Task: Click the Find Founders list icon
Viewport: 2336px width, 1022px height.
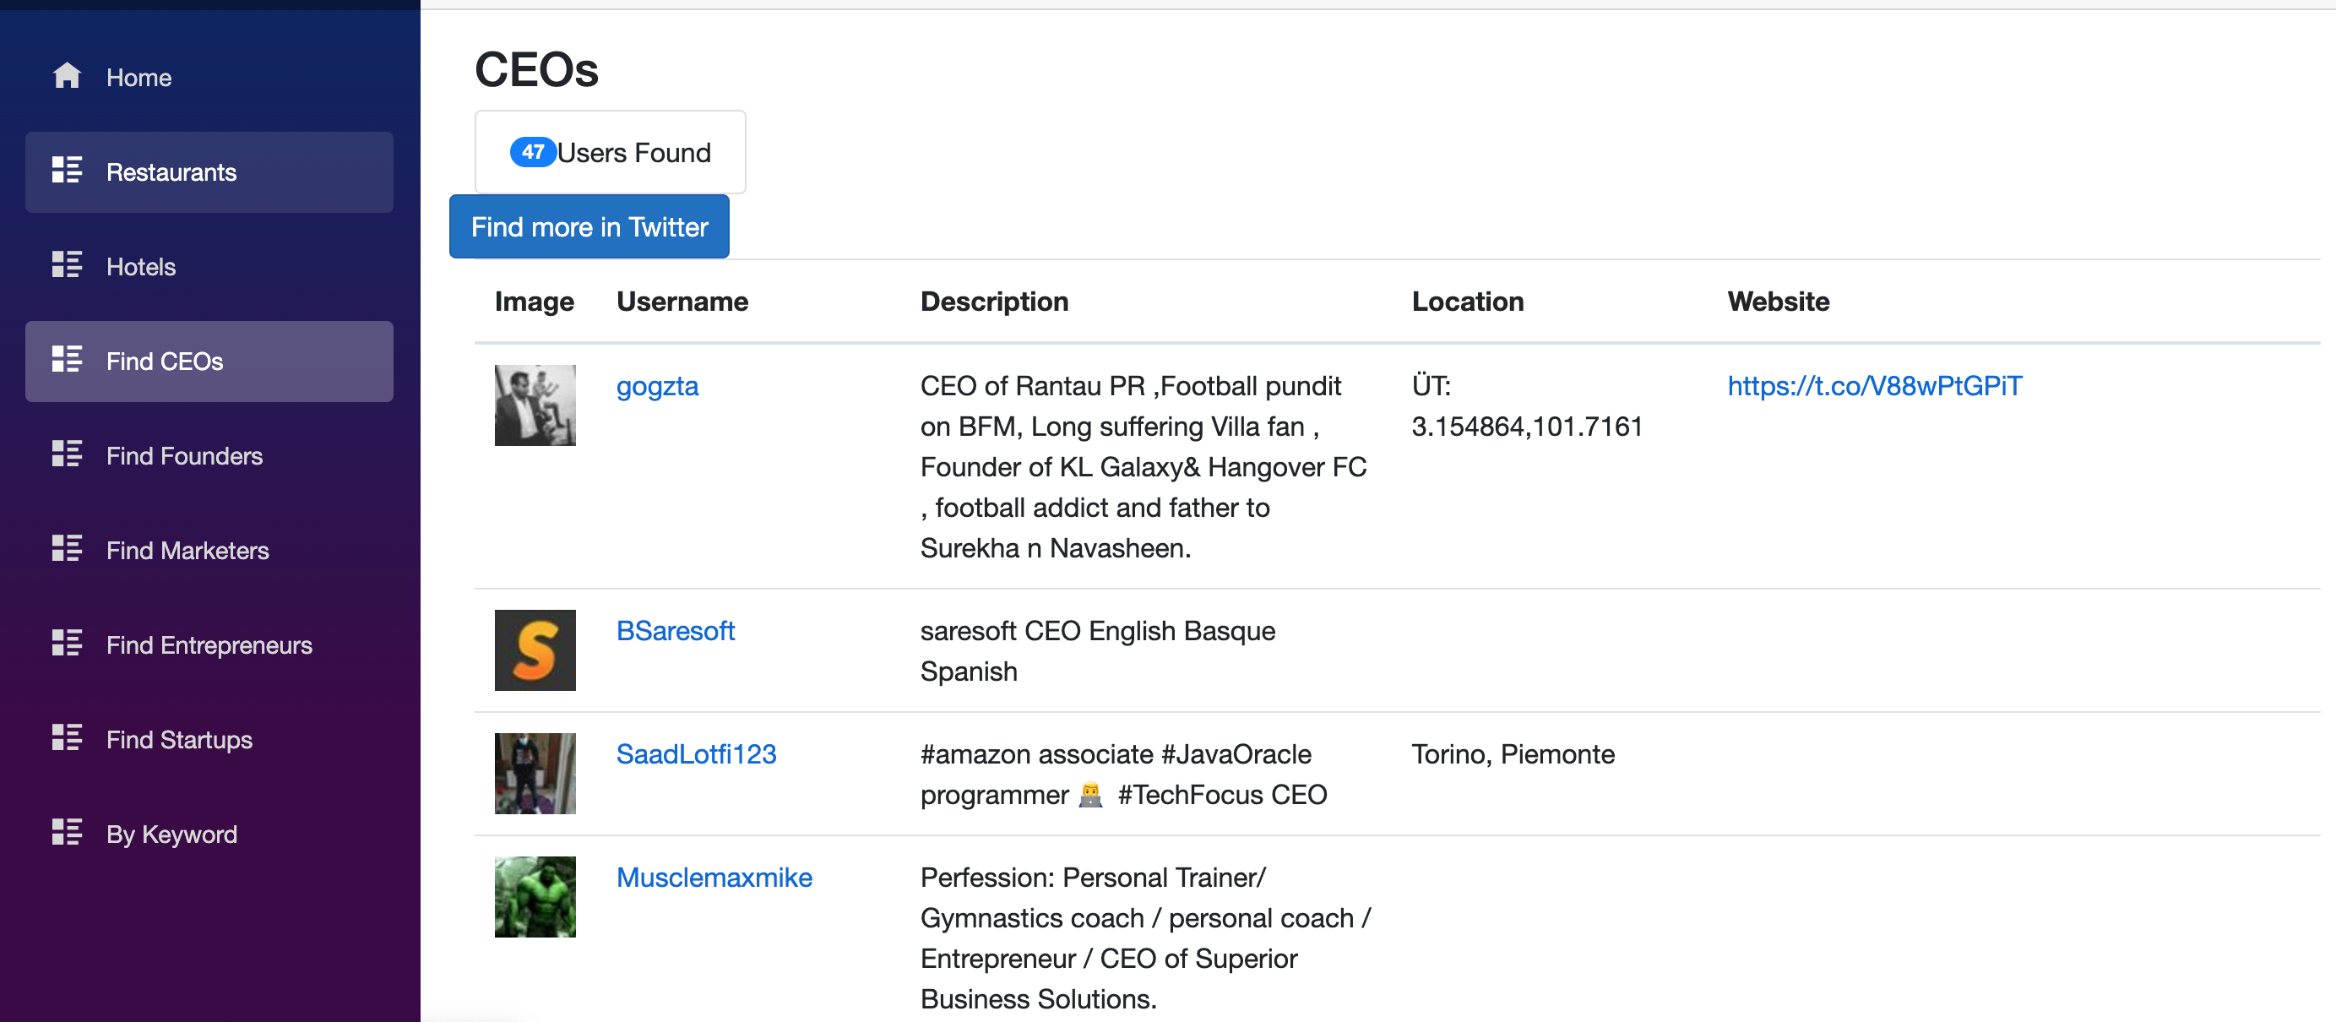Action: [x=66, y=455]
